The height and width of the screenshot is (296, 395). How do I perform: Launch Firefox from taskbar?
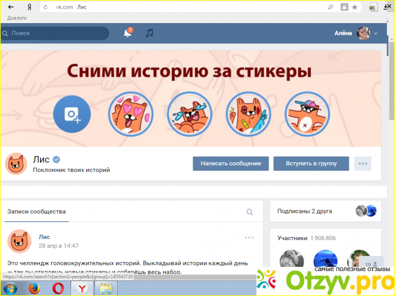[x=34, y=289]
